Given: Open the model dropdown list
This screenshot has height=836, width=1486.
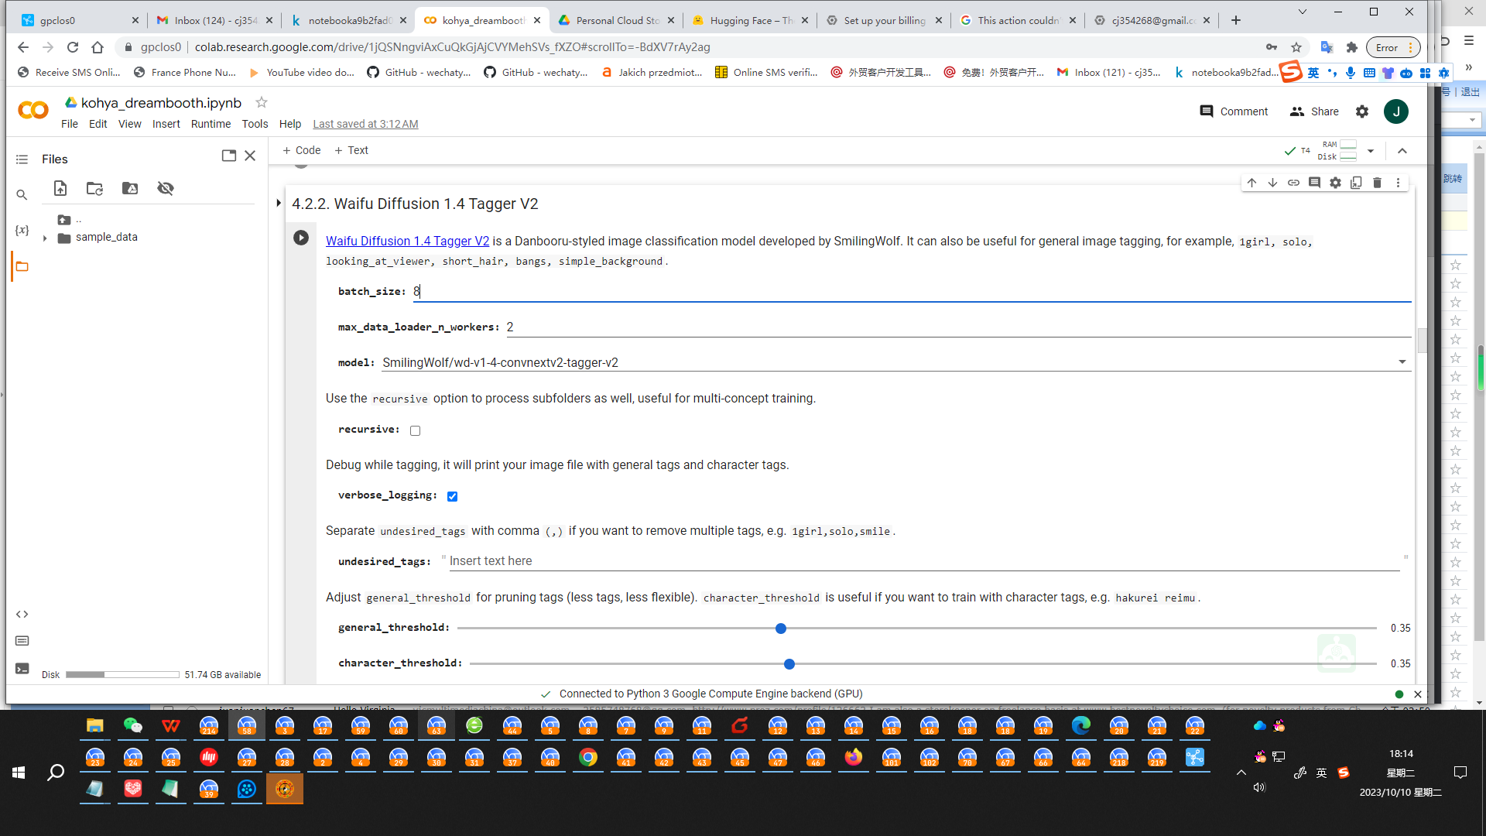Looking at the screenshot, I should pyautogui.click(x=1402, y=362).
